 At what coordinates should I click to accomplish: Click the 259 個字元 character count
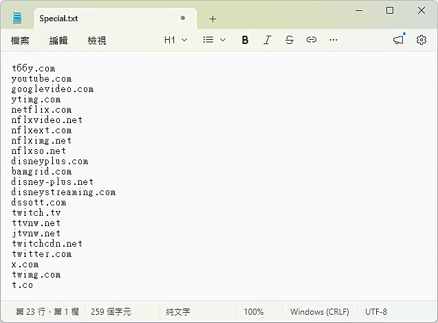[x=111, y=311]
